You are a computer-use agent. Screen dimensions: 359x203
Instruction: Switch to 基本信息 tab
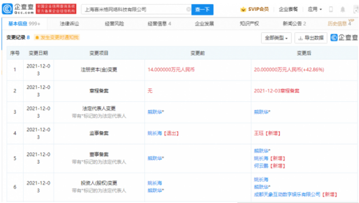(x=24, y=24)
